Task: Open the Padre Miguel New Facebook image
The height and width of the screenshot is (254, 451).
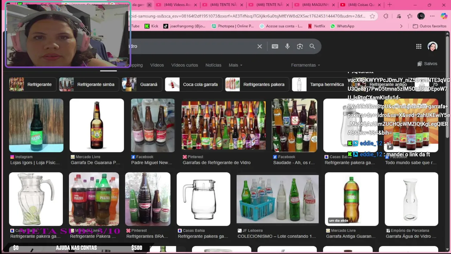Action: click(x=153, y=125)
